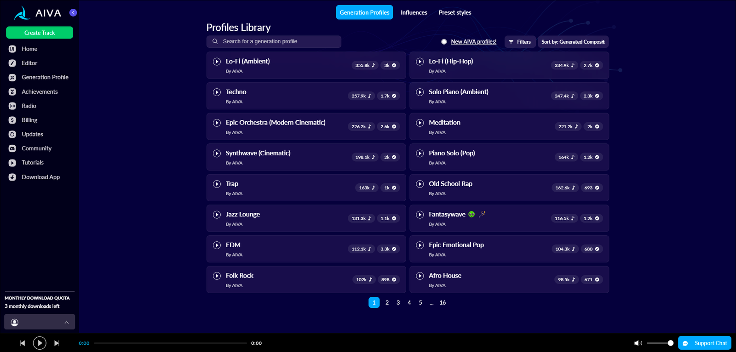Collapse the sidebar with the arrow icon

pos(73,12)
